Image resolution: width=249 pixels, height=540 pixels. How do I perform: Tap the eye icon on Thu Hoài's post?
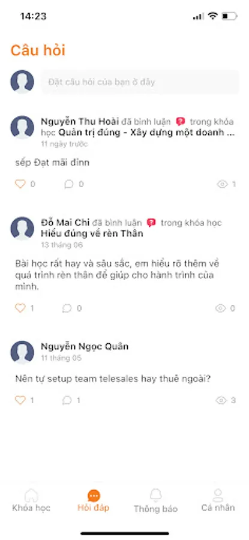[x=223, y=184]
